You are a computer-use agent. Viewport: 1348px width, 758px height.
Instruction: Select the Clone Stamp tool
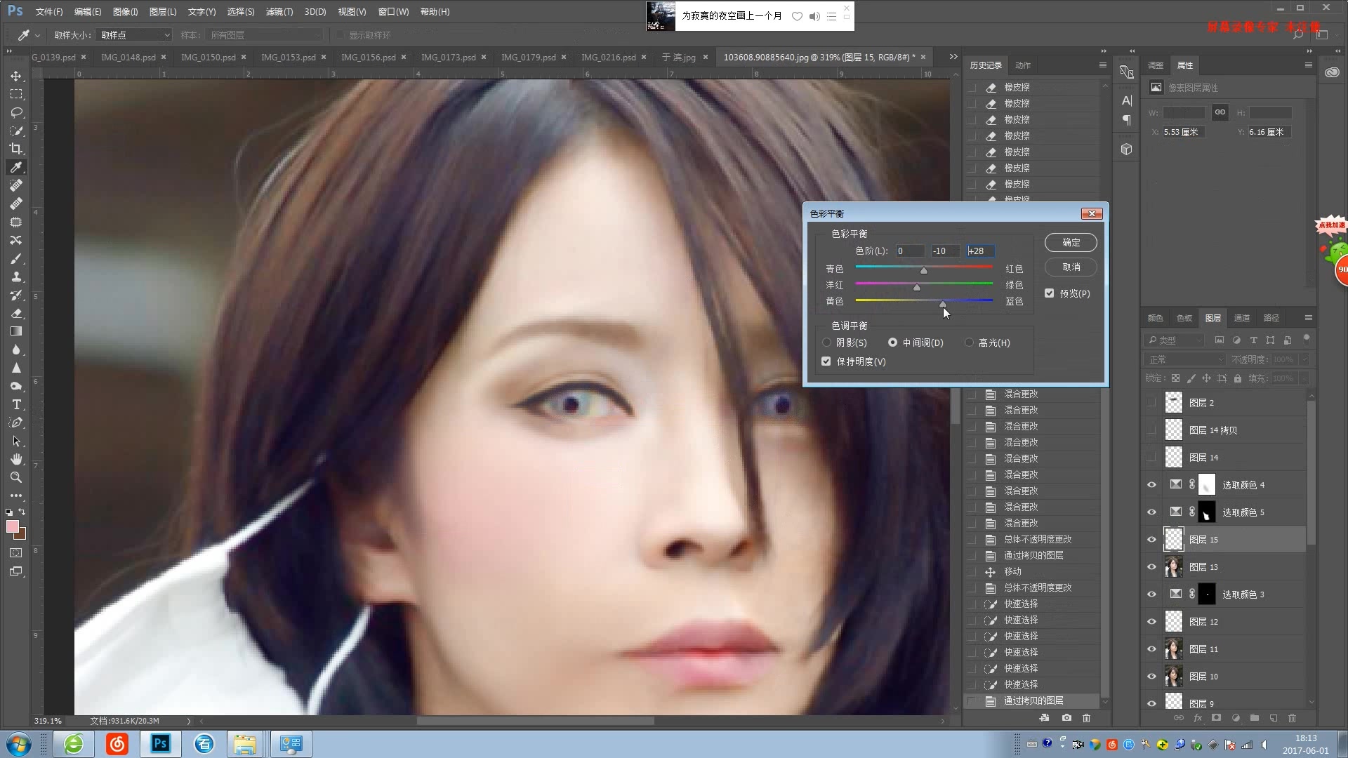click(16, 277)
